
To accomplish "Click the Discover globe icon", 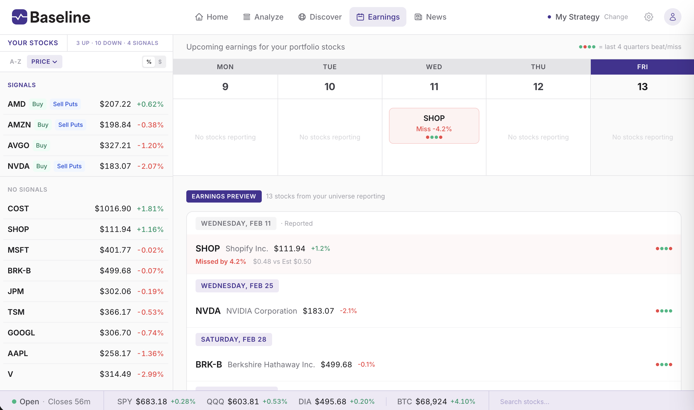I will (x=302, y=17).
